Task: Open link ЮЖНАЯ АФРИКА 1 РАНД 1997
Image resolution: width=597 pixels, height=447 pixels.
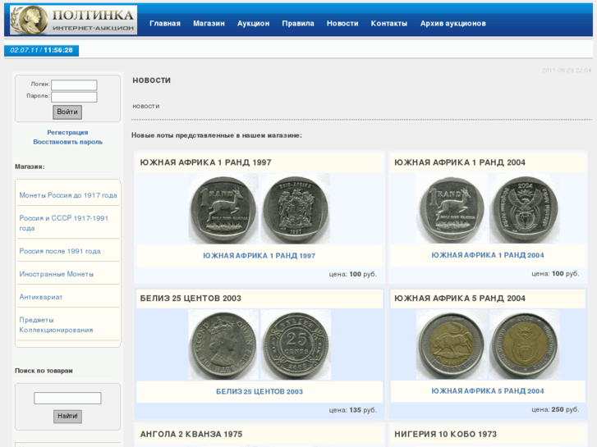Action: pos(259,256)
